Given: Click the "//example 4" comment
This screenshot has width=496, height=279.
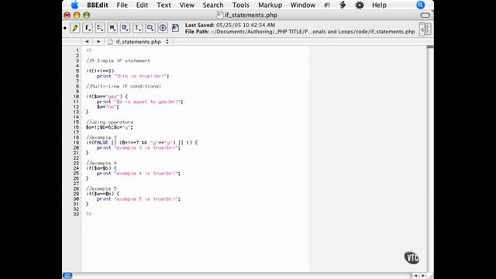Looking at the screenshot, I should point(102,164).
